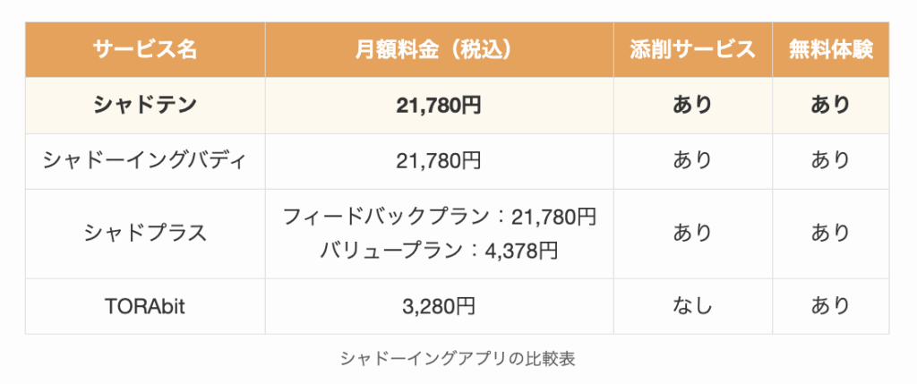Click the シャドテン service name cell
This screenshot has height=384, width=917.
click(145, 106)
